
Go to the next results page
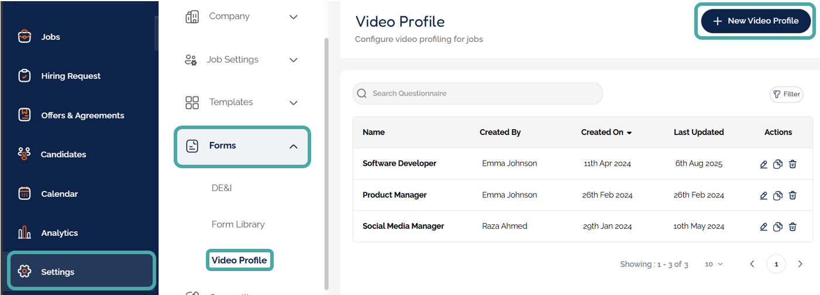coord(800,264)
